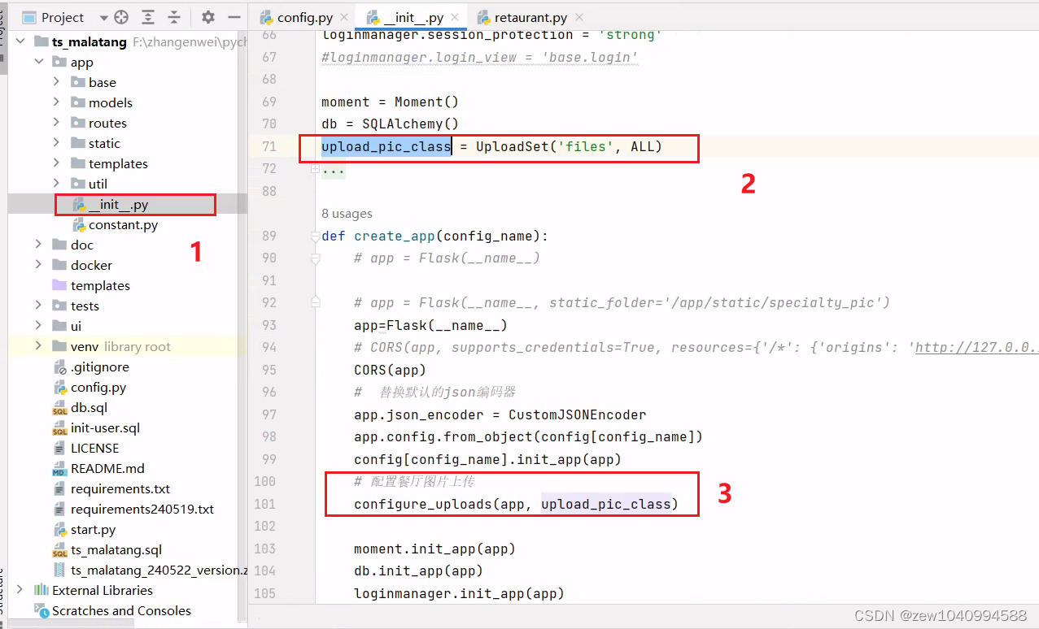Select config.py in project tree
1039x629 pixels.
click(x=98, y=387)
